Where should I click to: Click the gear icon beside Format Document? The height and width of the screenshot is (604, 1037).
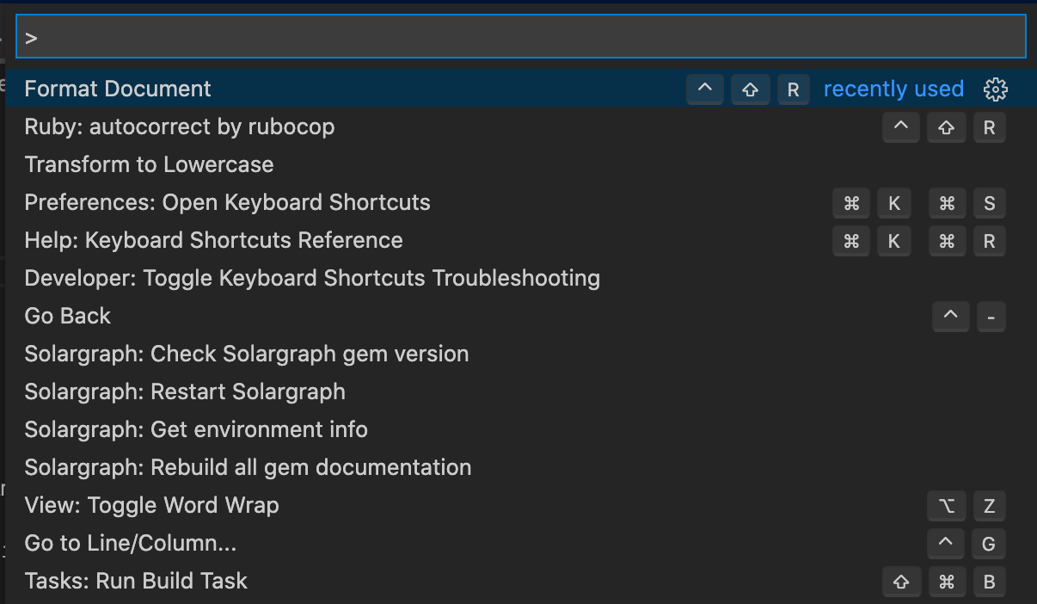995,89
